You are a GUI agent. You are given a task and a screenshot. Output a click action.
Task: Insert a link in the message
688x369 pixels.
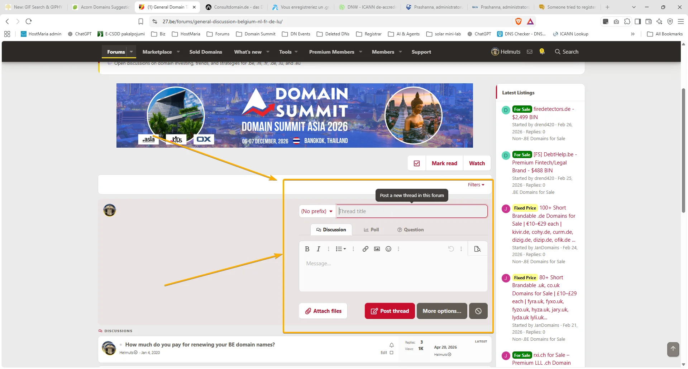tap(365, 249)
